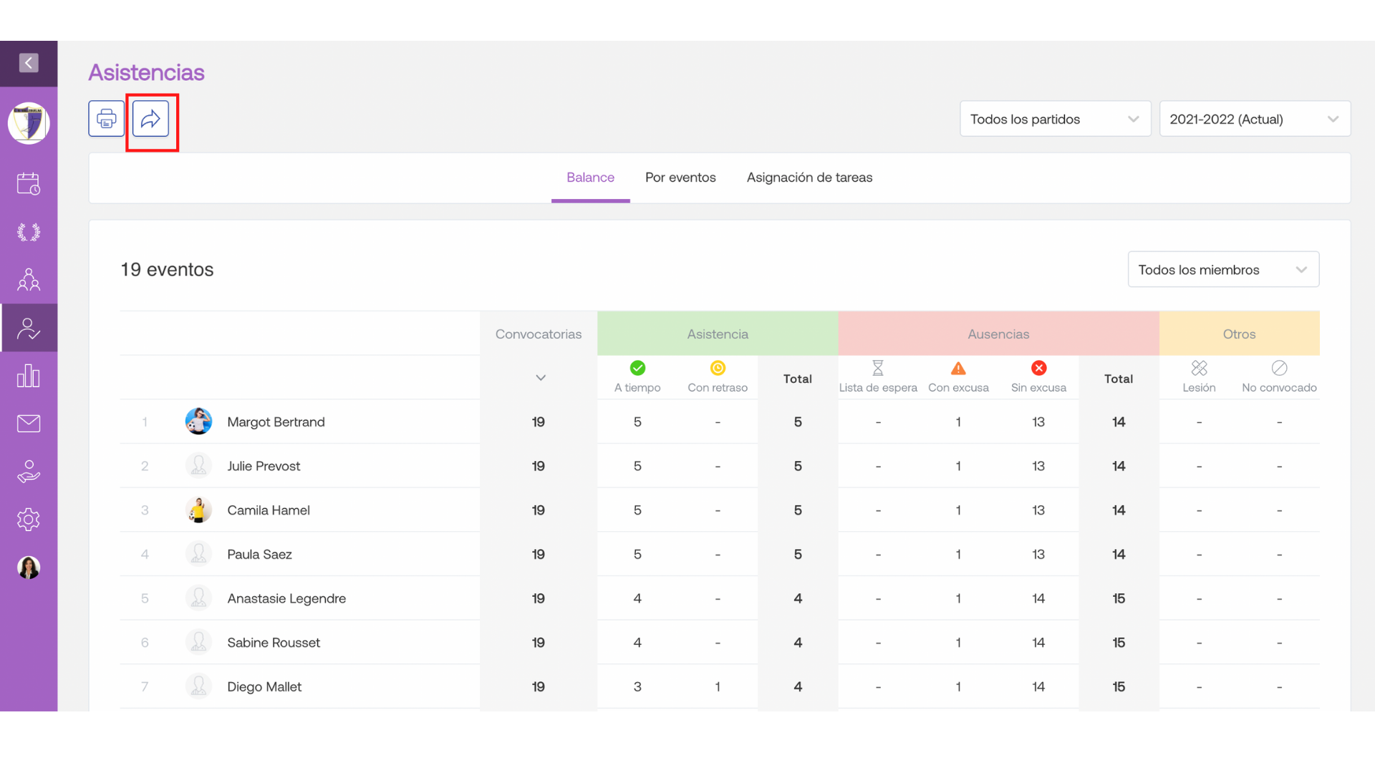Click the Lesión bandage icon
1375x773 pixels.
(1199, 368)
